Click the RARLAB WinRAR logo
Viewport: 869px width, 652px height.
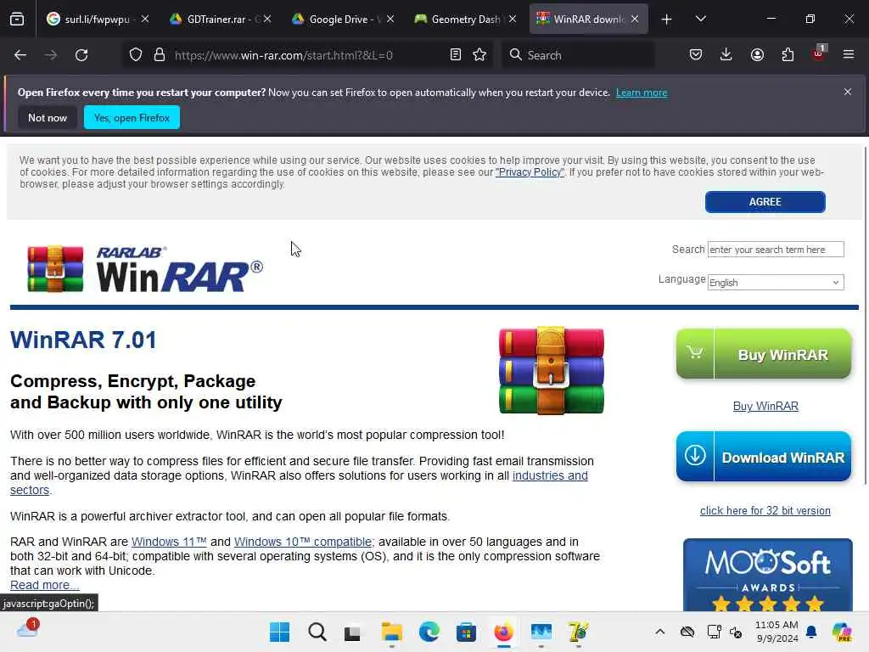(x=145, y=269)
